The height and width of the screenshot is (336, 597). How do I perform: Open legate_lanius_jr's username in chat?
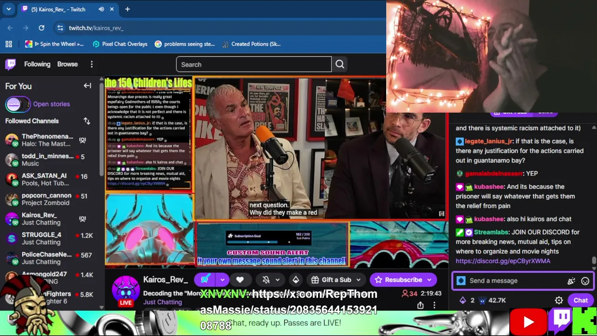489,141
